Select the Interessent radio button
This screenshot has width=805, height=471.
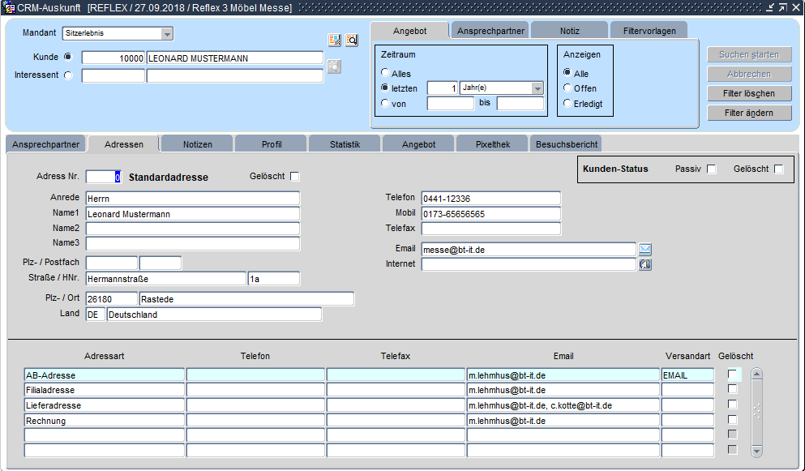click(x=67, y=75)
